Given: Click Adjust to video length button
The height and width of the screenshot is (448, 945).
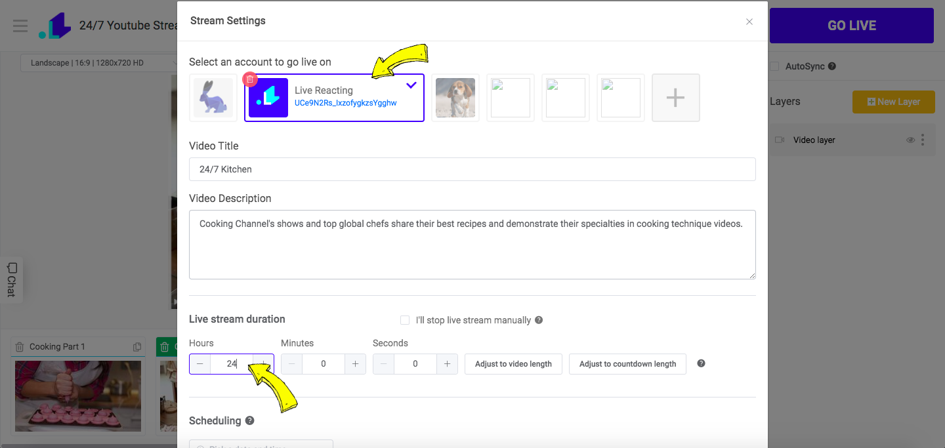Looking at the screenshot, I should [x=513, y=364].
